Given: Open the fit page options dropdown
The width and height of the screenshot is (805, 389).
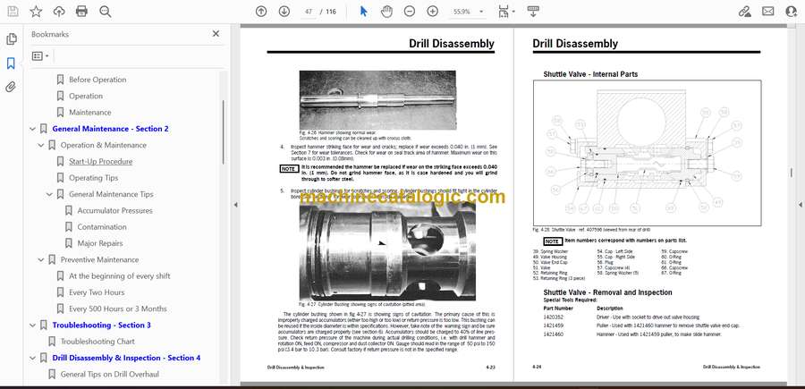Looking at the screenshot, I should point(507,12).
